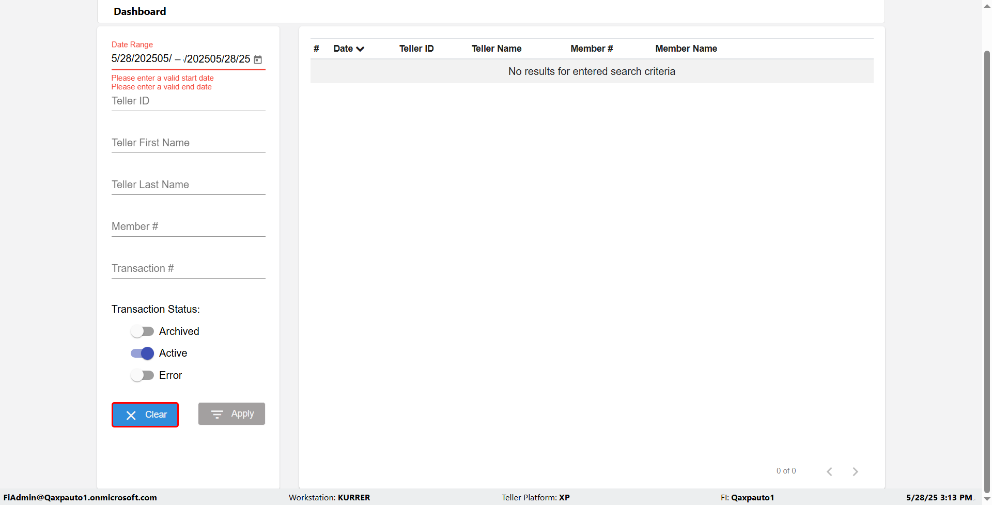This screenshot has width=992, height=505.
Task: Sort the table by Date column
Action: [349, 49]
